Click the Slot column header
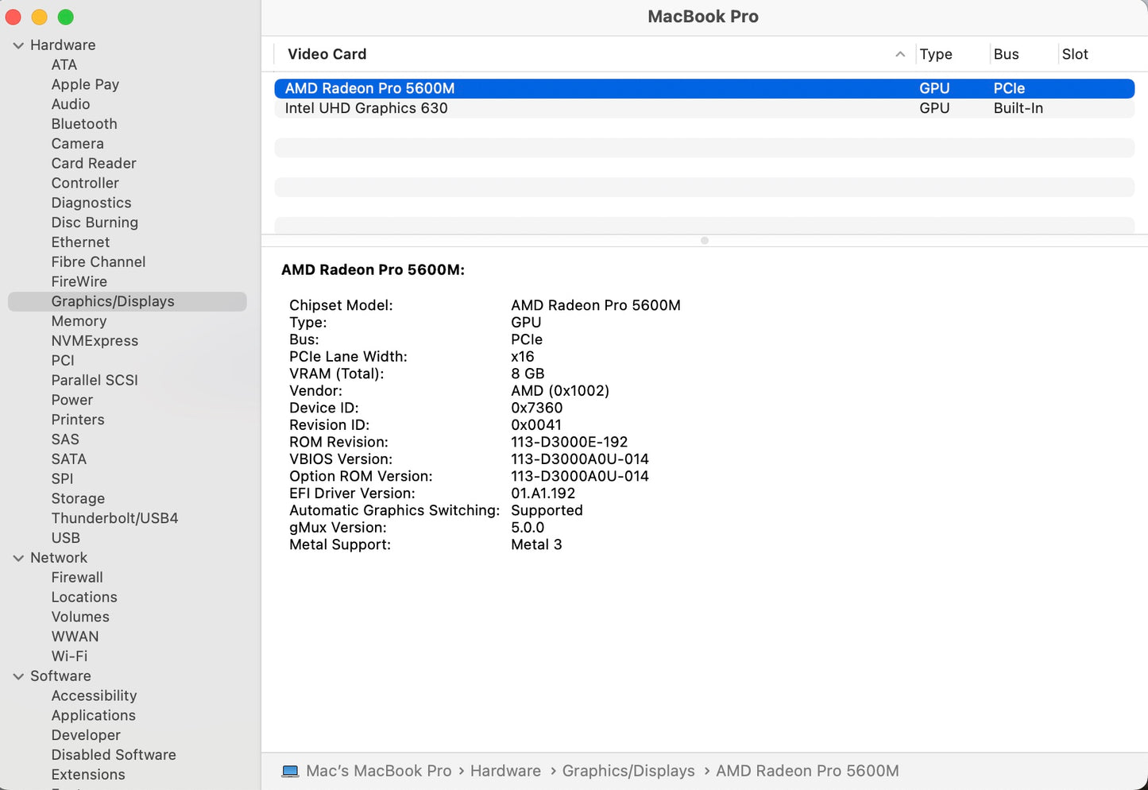The height and width of the screenshot is (790, 1148). [x=1074, y=54]
